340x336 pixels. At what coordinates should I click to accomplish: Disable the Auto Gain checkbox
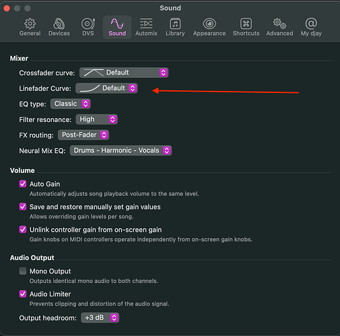point(23,184)
